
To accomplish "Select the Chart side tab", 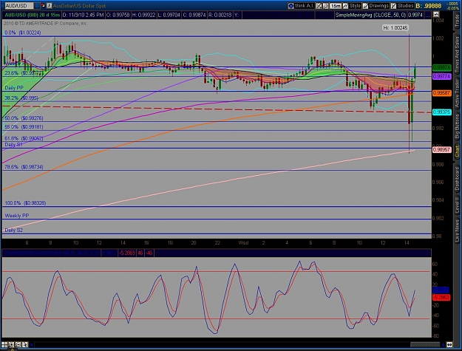I will click(x=457, y=151).
